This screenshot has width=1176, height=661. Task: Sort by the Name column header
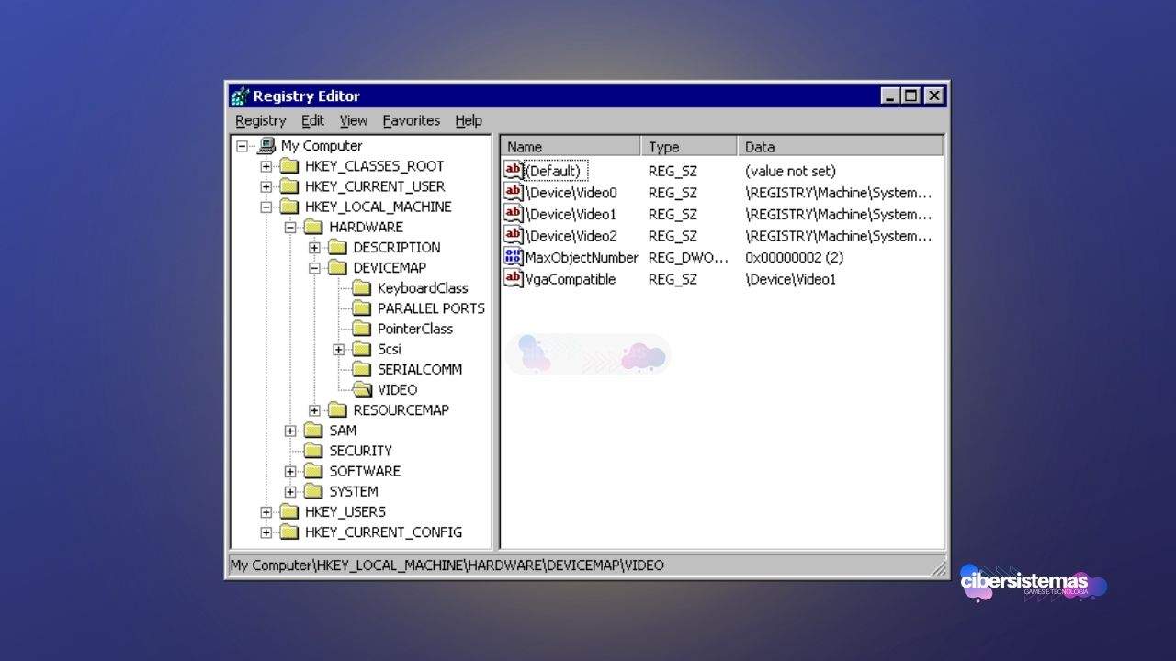pyautogui.click(x=571, y=147)
